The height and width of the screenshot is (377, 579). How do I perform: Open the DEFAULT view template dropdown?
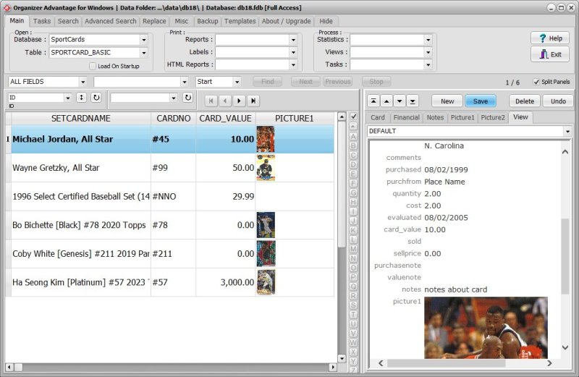click(567, 131)
